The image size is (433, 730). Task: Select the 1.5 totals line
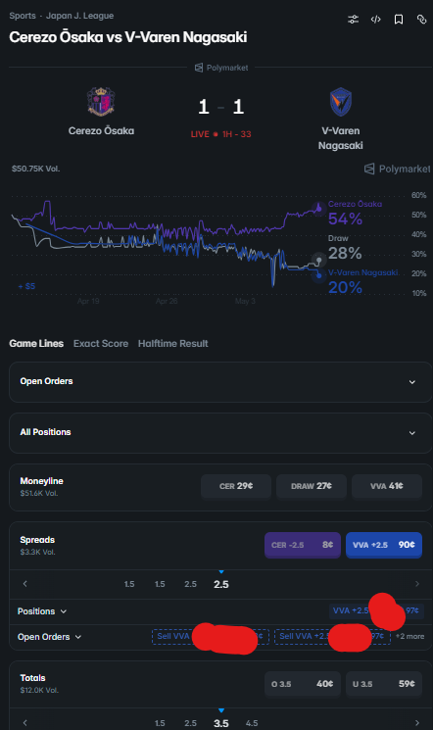click(160, 723)
